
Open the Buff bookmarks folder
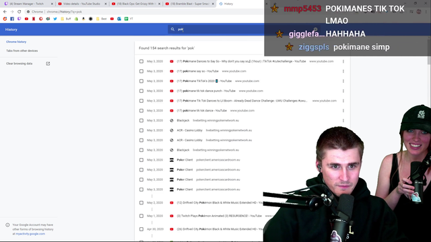(66, 19)
